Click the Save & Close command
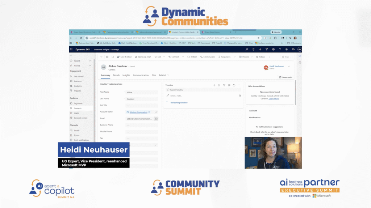The image size is (371, 208). pyautogui.click(x=124, y=57)
